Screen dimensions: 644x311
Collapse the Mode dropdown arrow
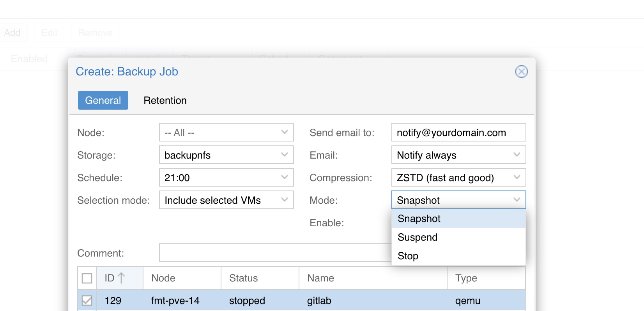(517, 200)
